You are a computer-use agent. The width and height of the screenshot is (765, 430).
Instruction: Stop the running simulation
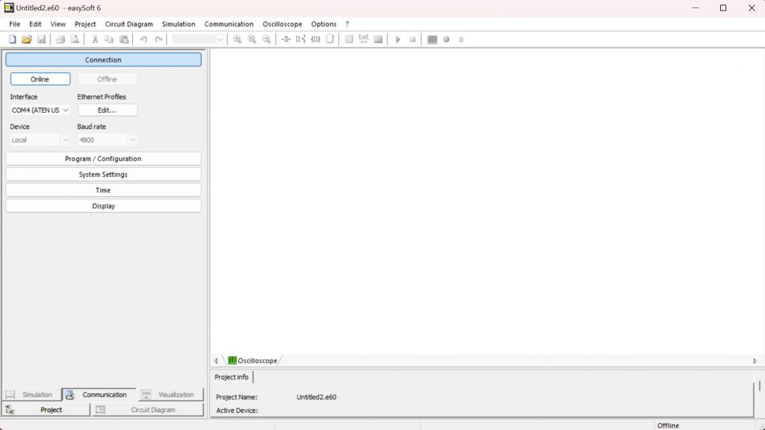pos(412,39)
